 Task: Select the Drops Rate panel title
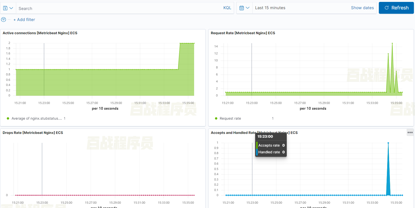point(33,133)
